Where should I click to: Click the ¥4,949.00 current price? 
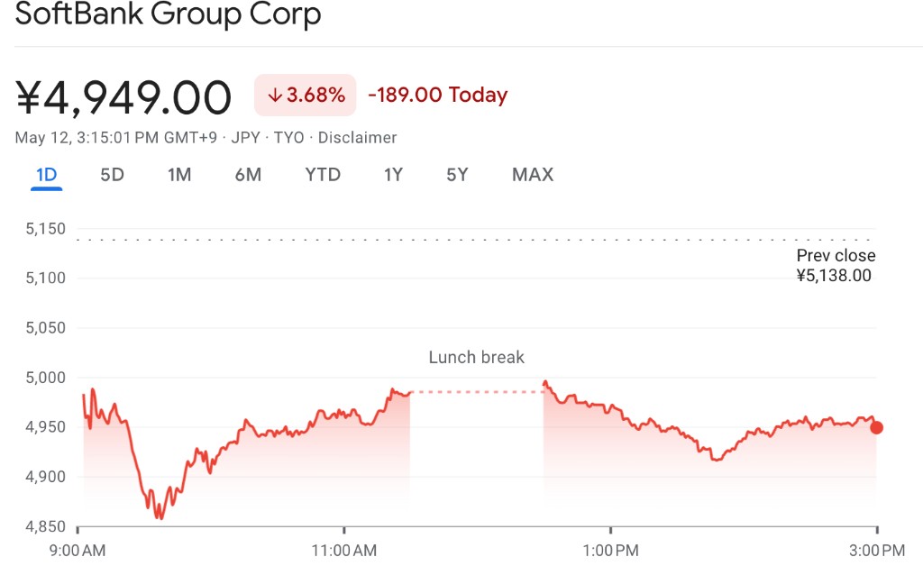coord(124,97)
